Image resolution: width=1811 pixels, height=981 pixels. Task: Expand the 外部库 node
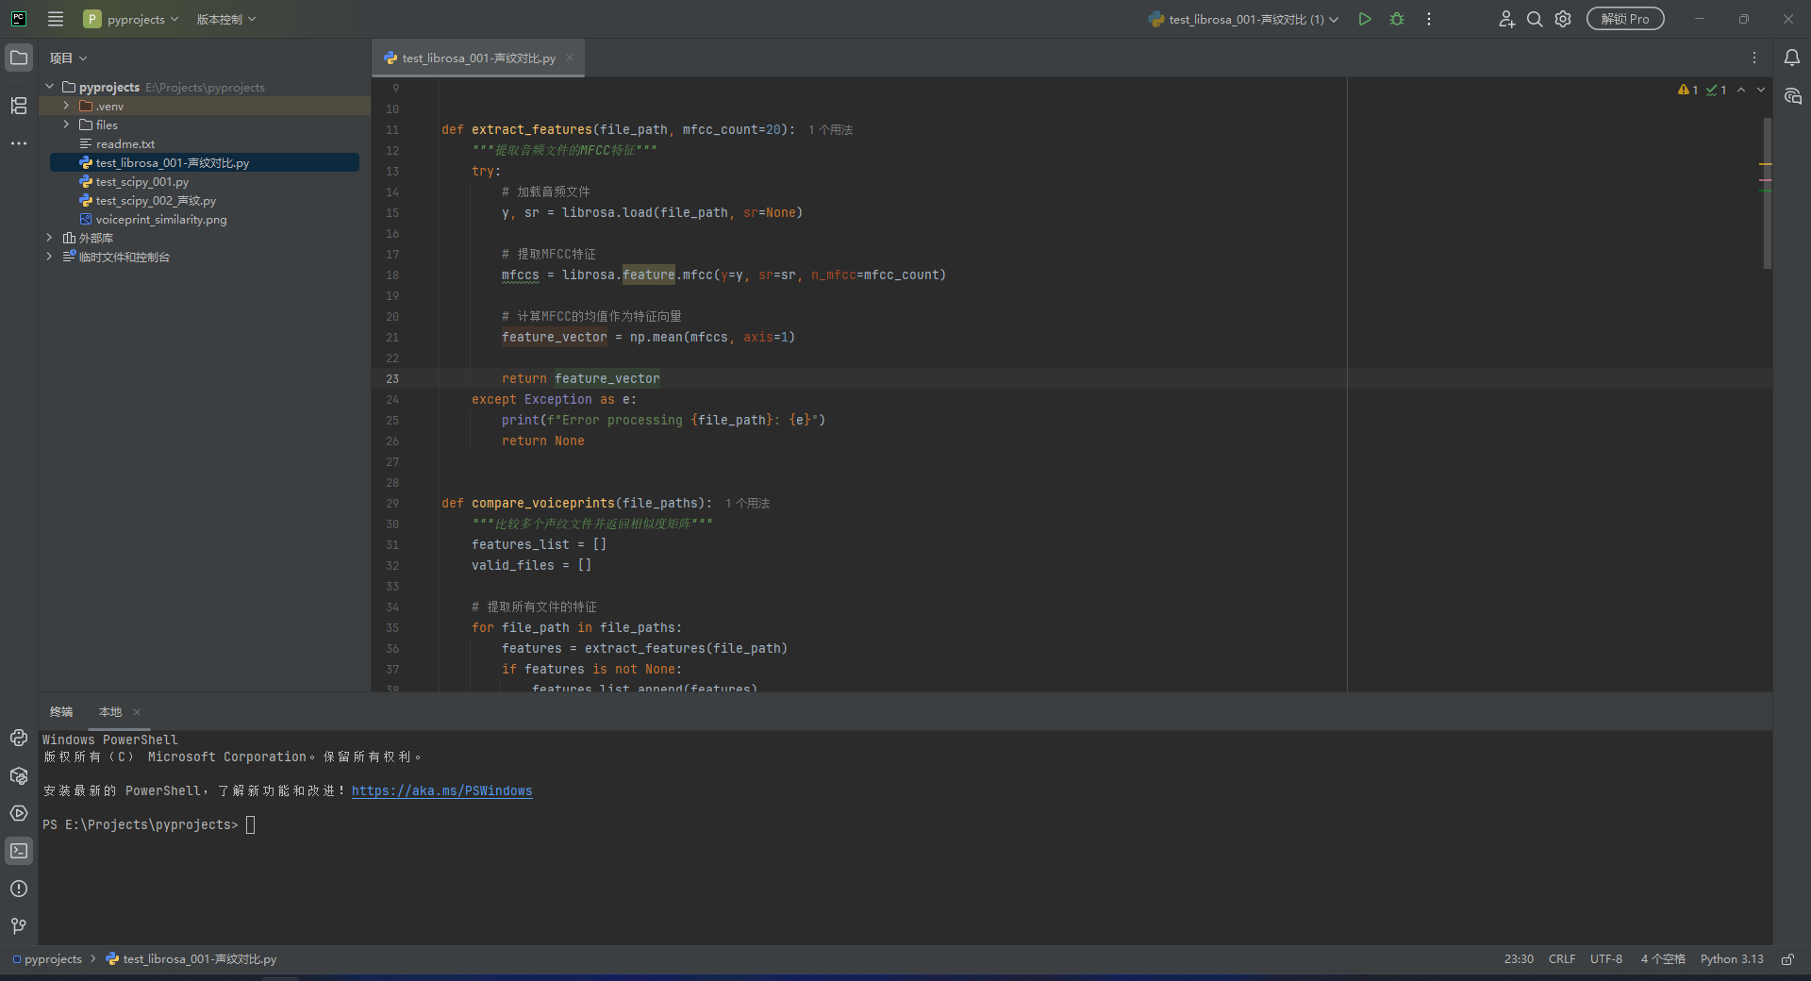pos(50,238)
